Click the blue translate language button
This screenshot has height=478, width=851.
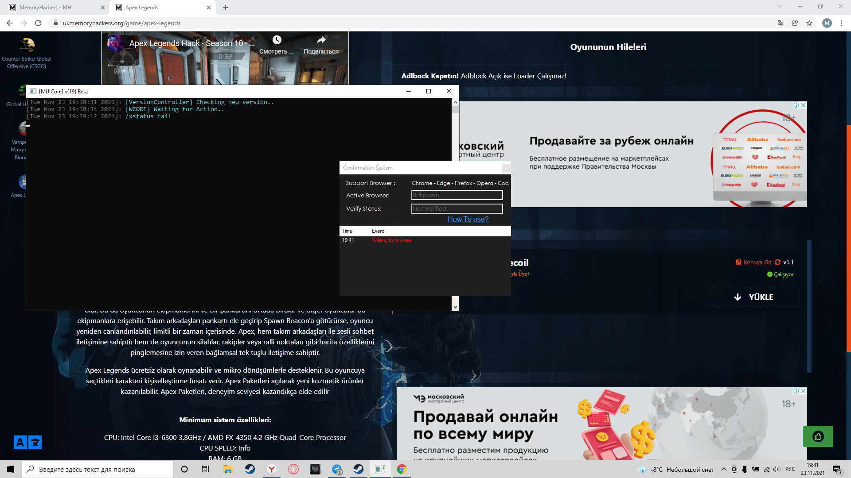pyautogui.click(x=27, y=442)
